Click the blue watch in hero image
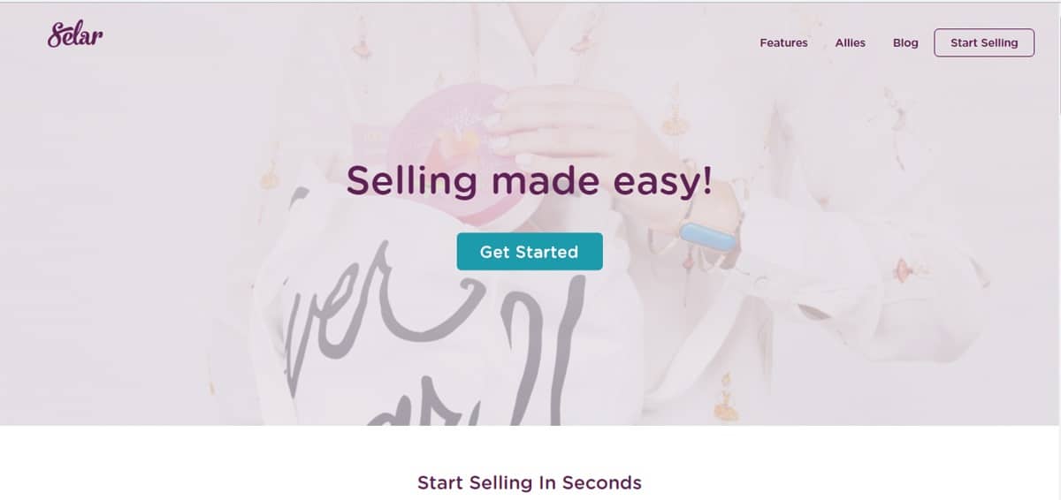The image size is (1061, 500). (x=708, y=236)
